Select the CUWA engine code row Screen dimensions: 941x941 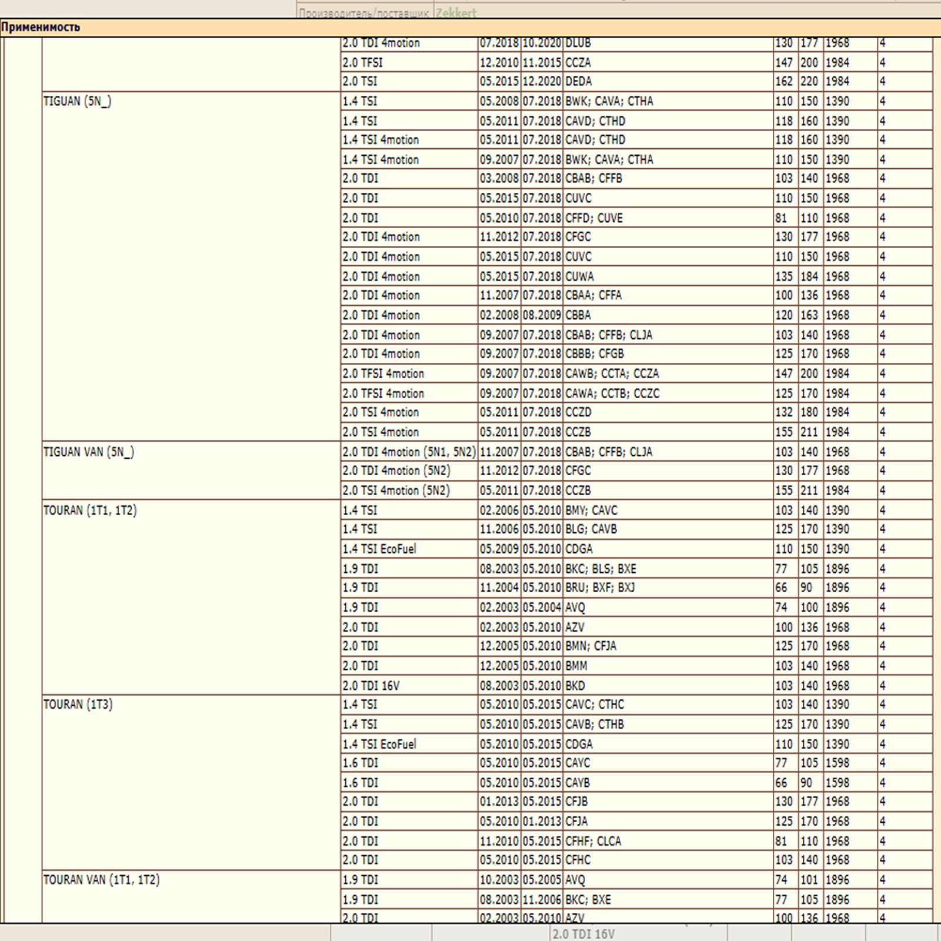point(579,276)
